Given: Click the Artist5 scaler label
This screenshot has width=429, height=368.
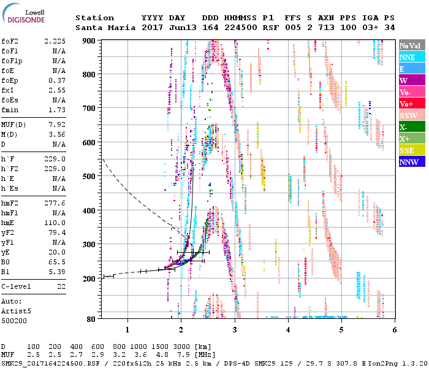Looking at the screenshot, I should [x=16, y=312].
